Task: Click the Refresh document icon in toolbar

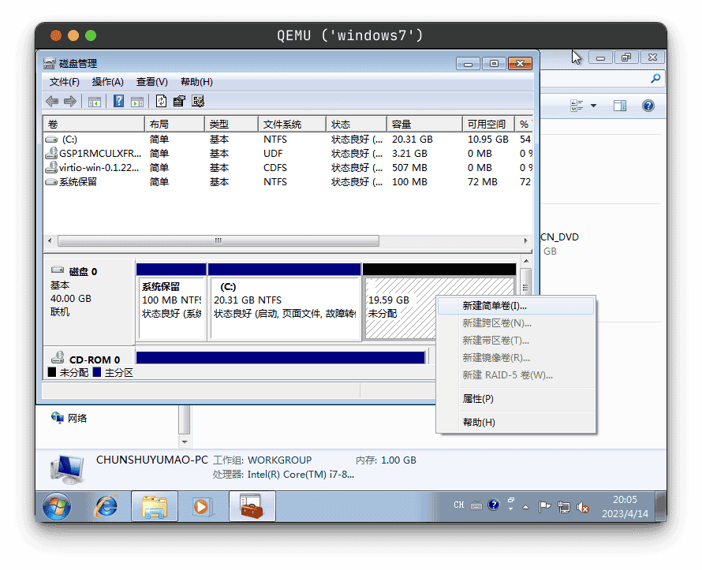Action: [x=161, y=101]
